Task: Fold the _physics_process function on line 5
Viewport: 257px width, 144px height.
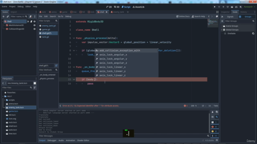Action: click(x=74, y=38)
